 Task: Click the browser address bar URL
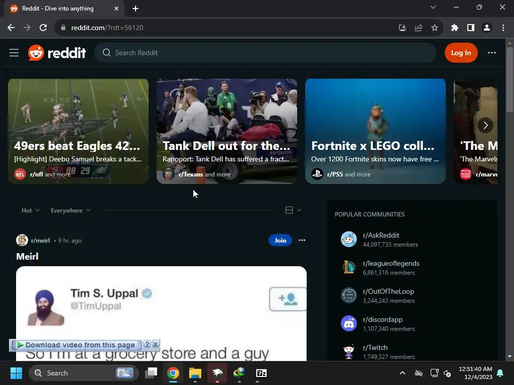[107, 28]
